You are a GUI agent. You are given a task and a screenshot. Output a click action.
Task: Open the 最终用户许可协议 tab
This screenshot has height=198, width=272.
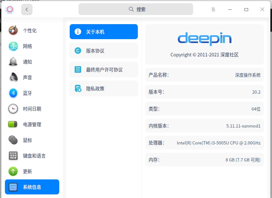point(104,69)
